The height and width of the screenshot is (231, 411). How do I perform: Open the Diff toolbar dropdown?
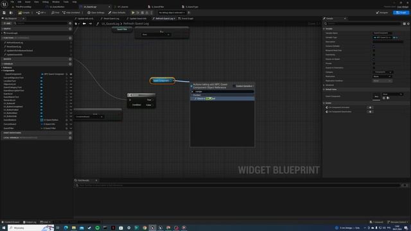pyautogui.click(x=41, y=13)
